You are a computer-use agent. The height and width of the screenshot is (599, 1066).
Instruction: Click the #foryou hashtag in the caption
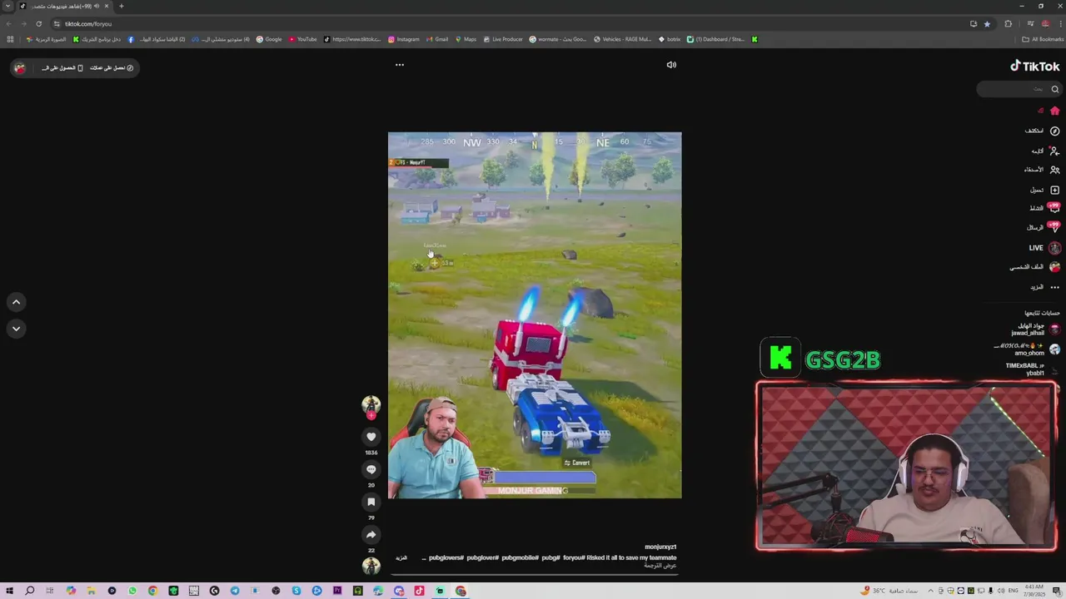pos(574,557)
